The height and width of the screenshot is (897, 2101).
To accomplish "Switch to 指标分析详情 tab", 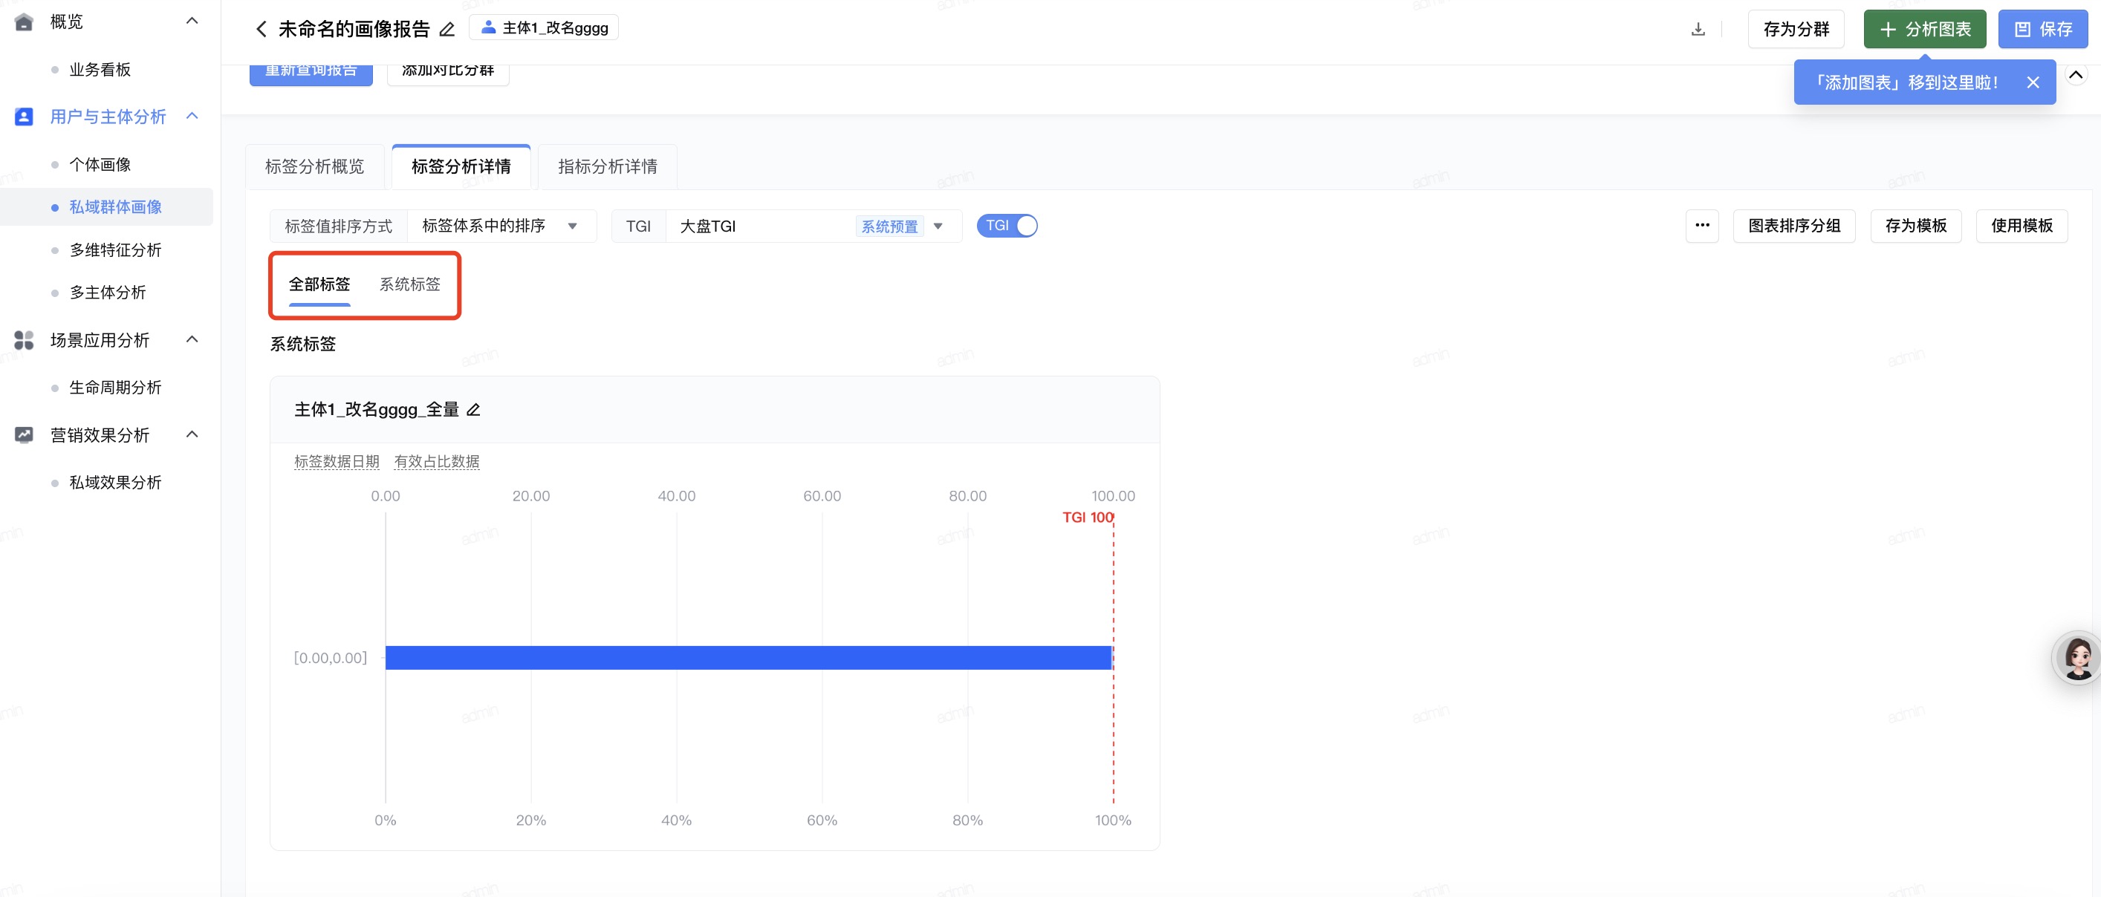I will point(607,166).
